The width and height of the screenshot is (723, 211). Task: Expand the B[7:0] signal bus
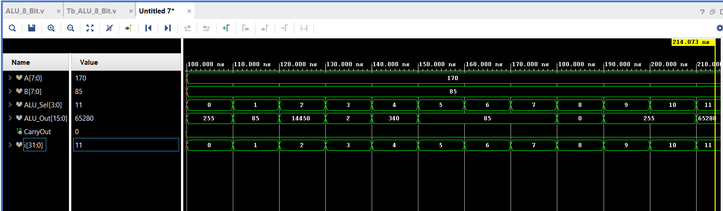coord(10,92)
